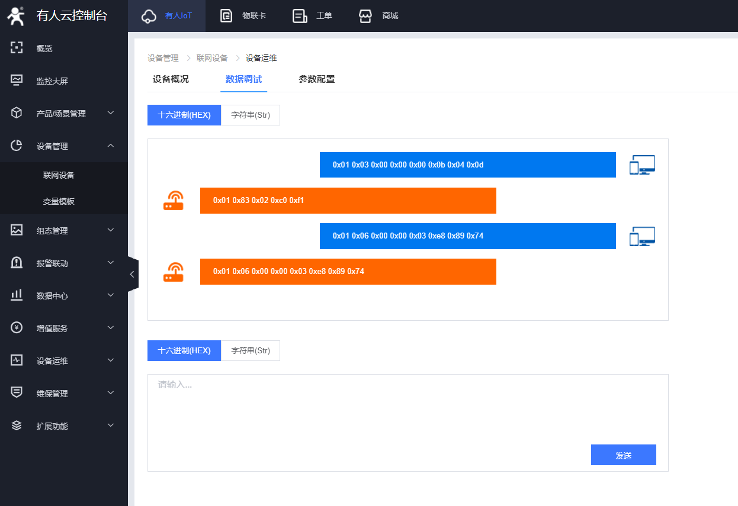Open the 有人IoT top navigation item
This screenshot has width=738, height=506.
(167, 16)
